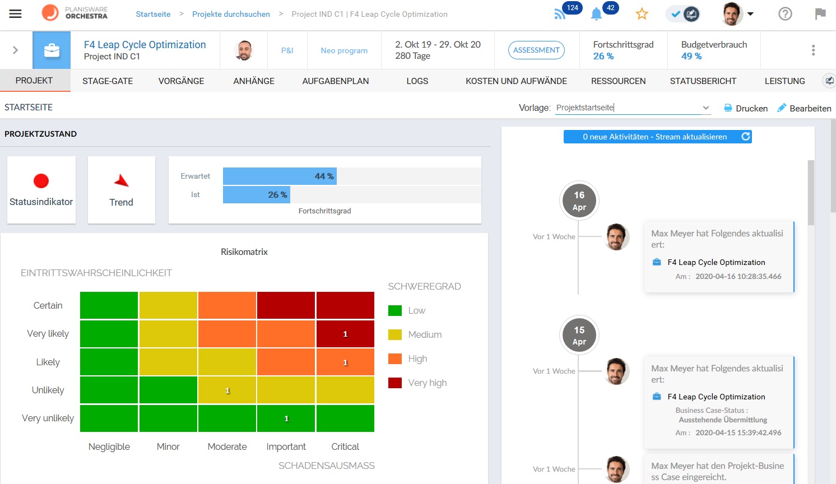
Task: Open the three-dot project options menu
Action: click(813, 50)
